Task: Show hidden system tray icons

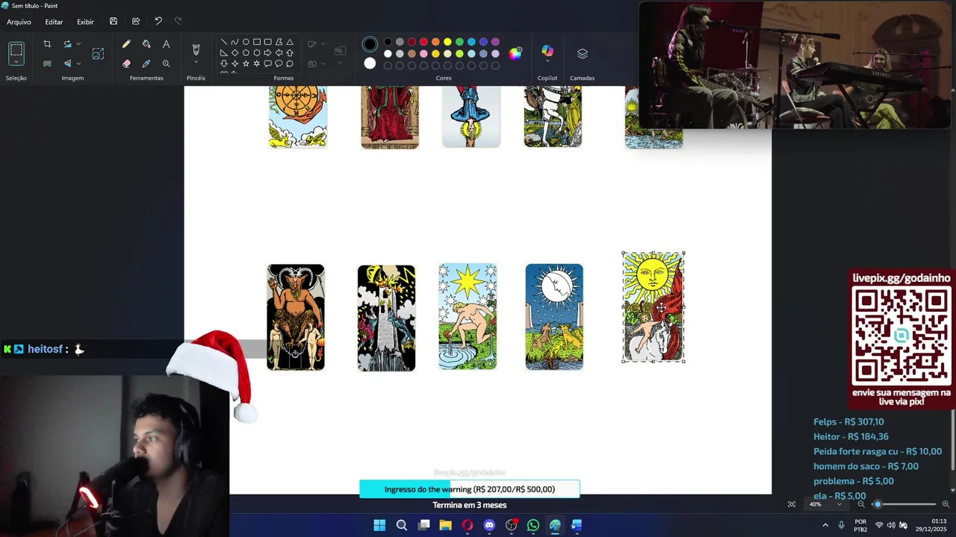Action: tap(825, 525)
